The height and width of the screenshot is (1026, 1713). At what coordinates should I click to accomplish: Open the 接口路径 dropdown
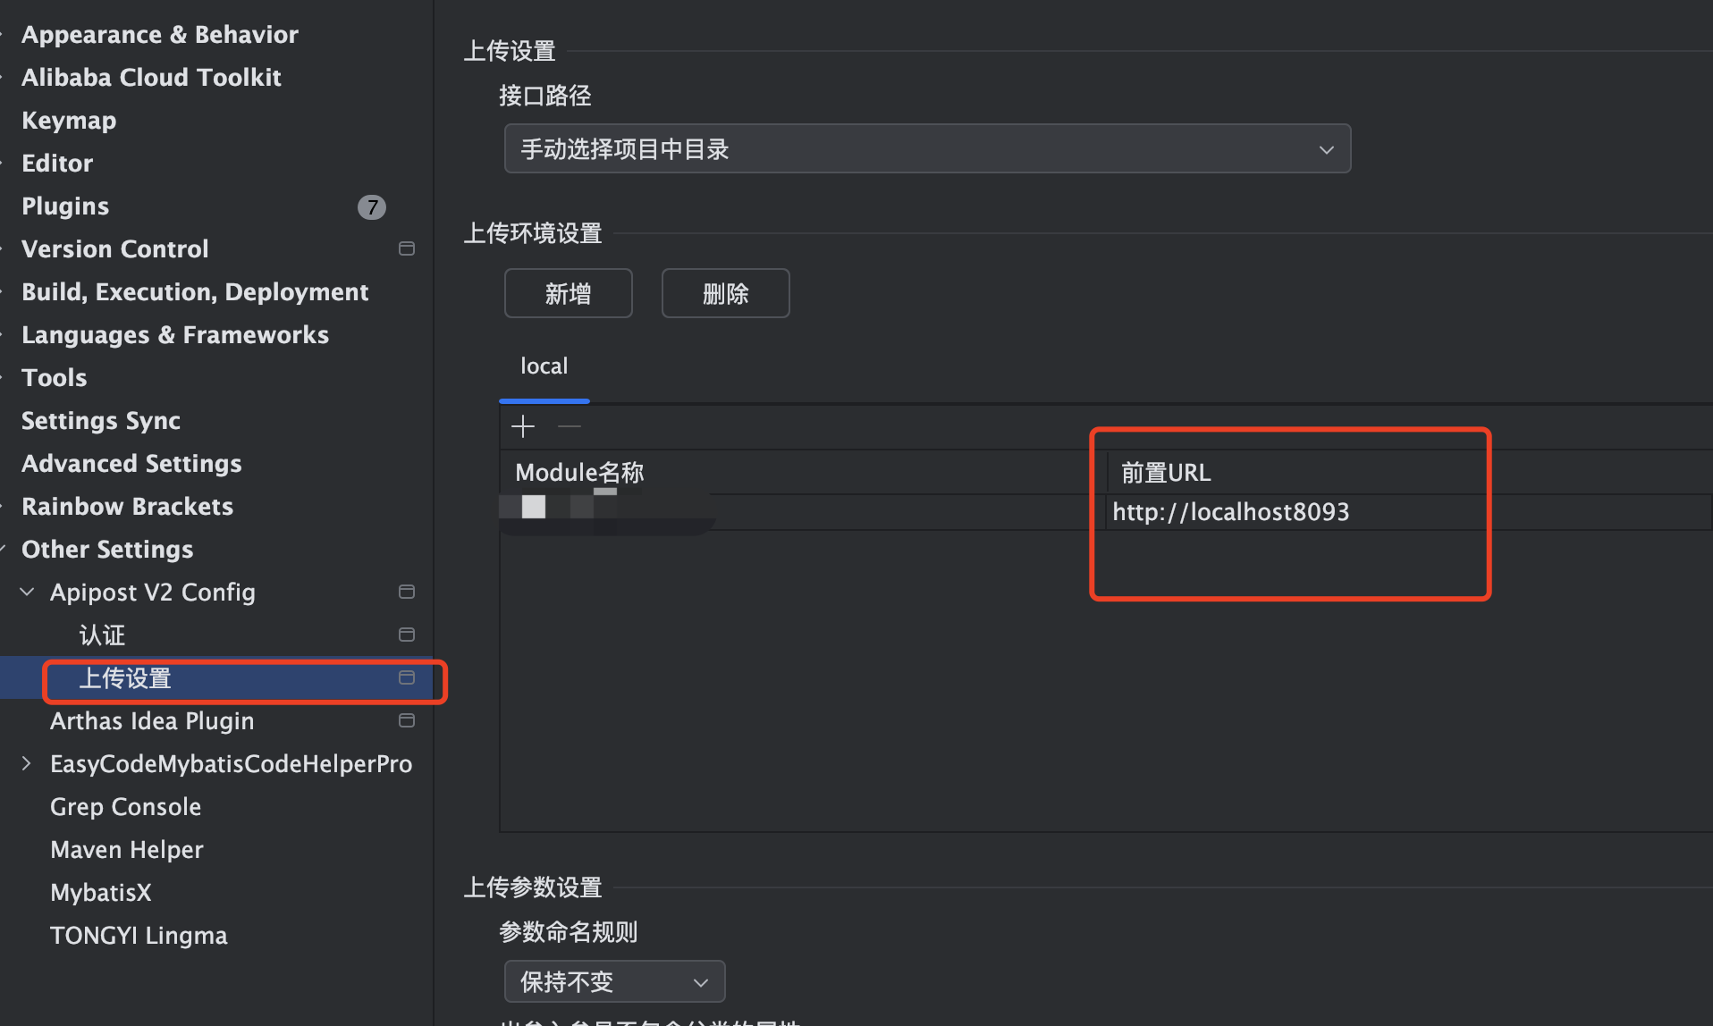point(927,148)
